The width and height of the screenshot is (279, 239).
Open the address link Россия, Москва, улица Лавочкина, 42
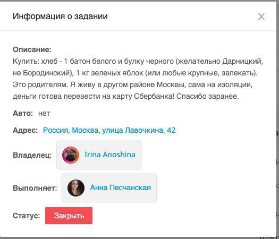tap(109, 130)
